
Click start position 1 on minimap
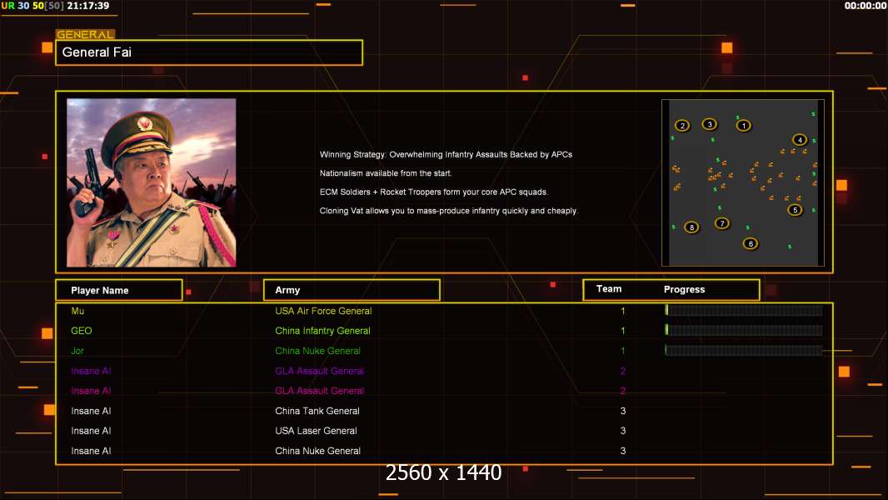[744, 126]
